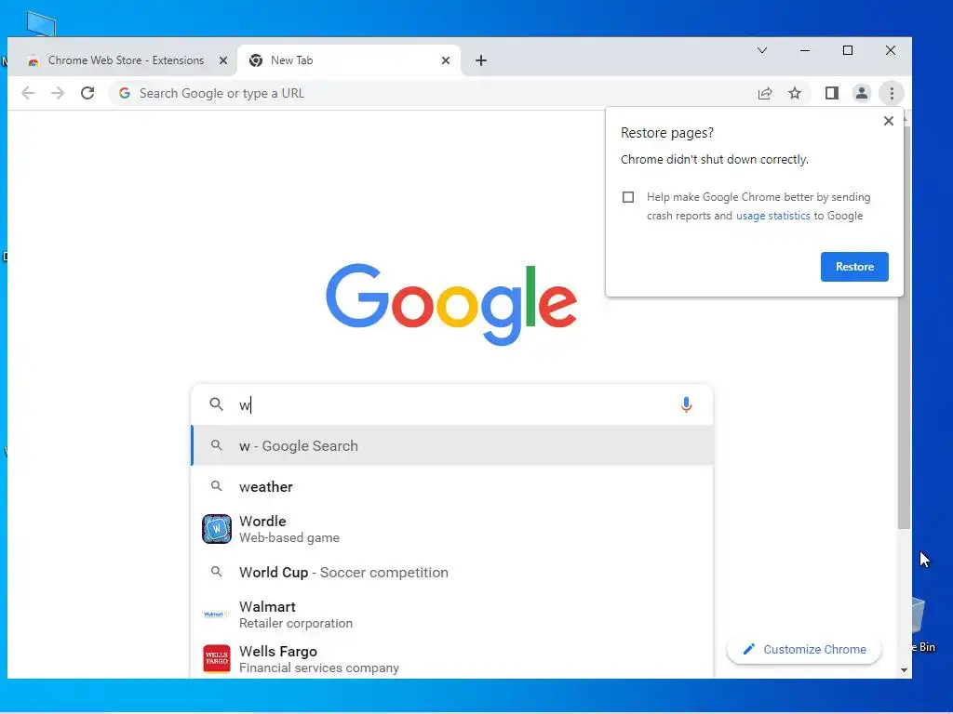Click the magnifier icon in the search box
Screen dimensions: 953x714
(216, 403)
